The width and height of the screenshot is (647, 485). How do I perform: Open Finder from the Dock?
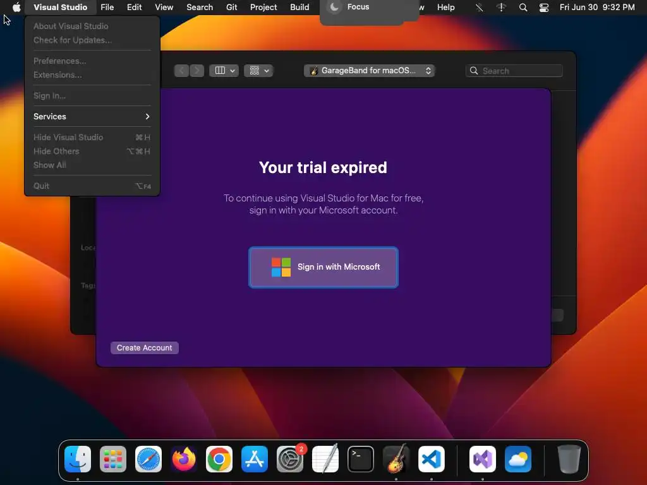click(78, 459)
